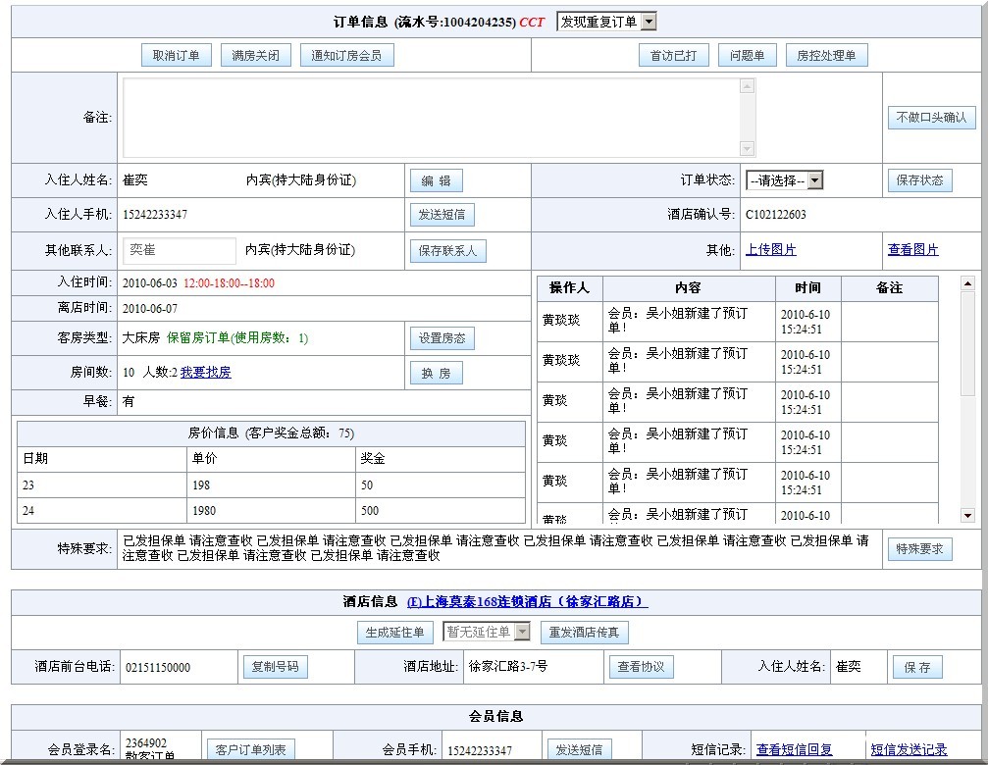Click the 操作人 column header
The image size is (988, 765).
pos(570,287)
